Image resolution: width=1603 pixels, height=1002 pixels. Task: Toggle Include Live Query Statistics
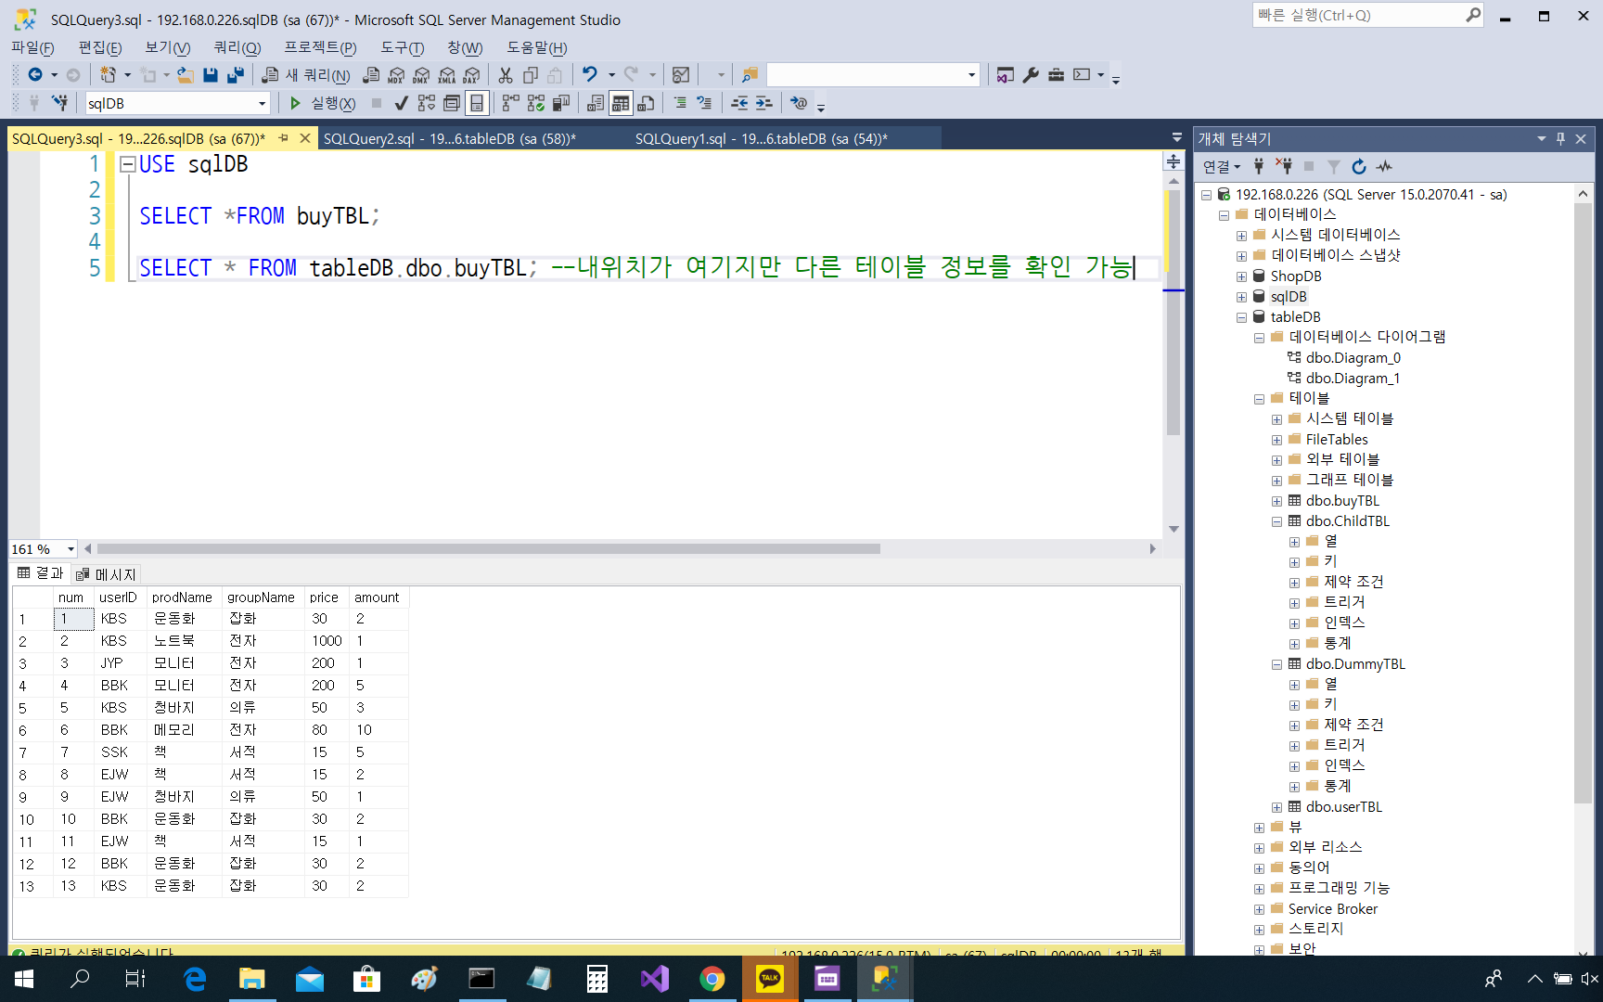[535, 103]
